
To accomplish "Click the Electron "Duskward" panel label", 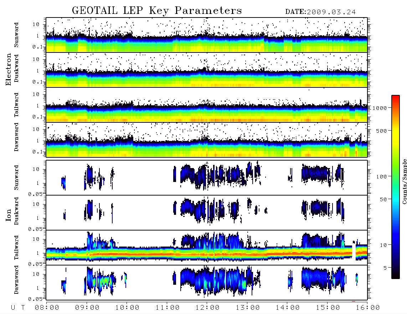I will pos(16,69).
